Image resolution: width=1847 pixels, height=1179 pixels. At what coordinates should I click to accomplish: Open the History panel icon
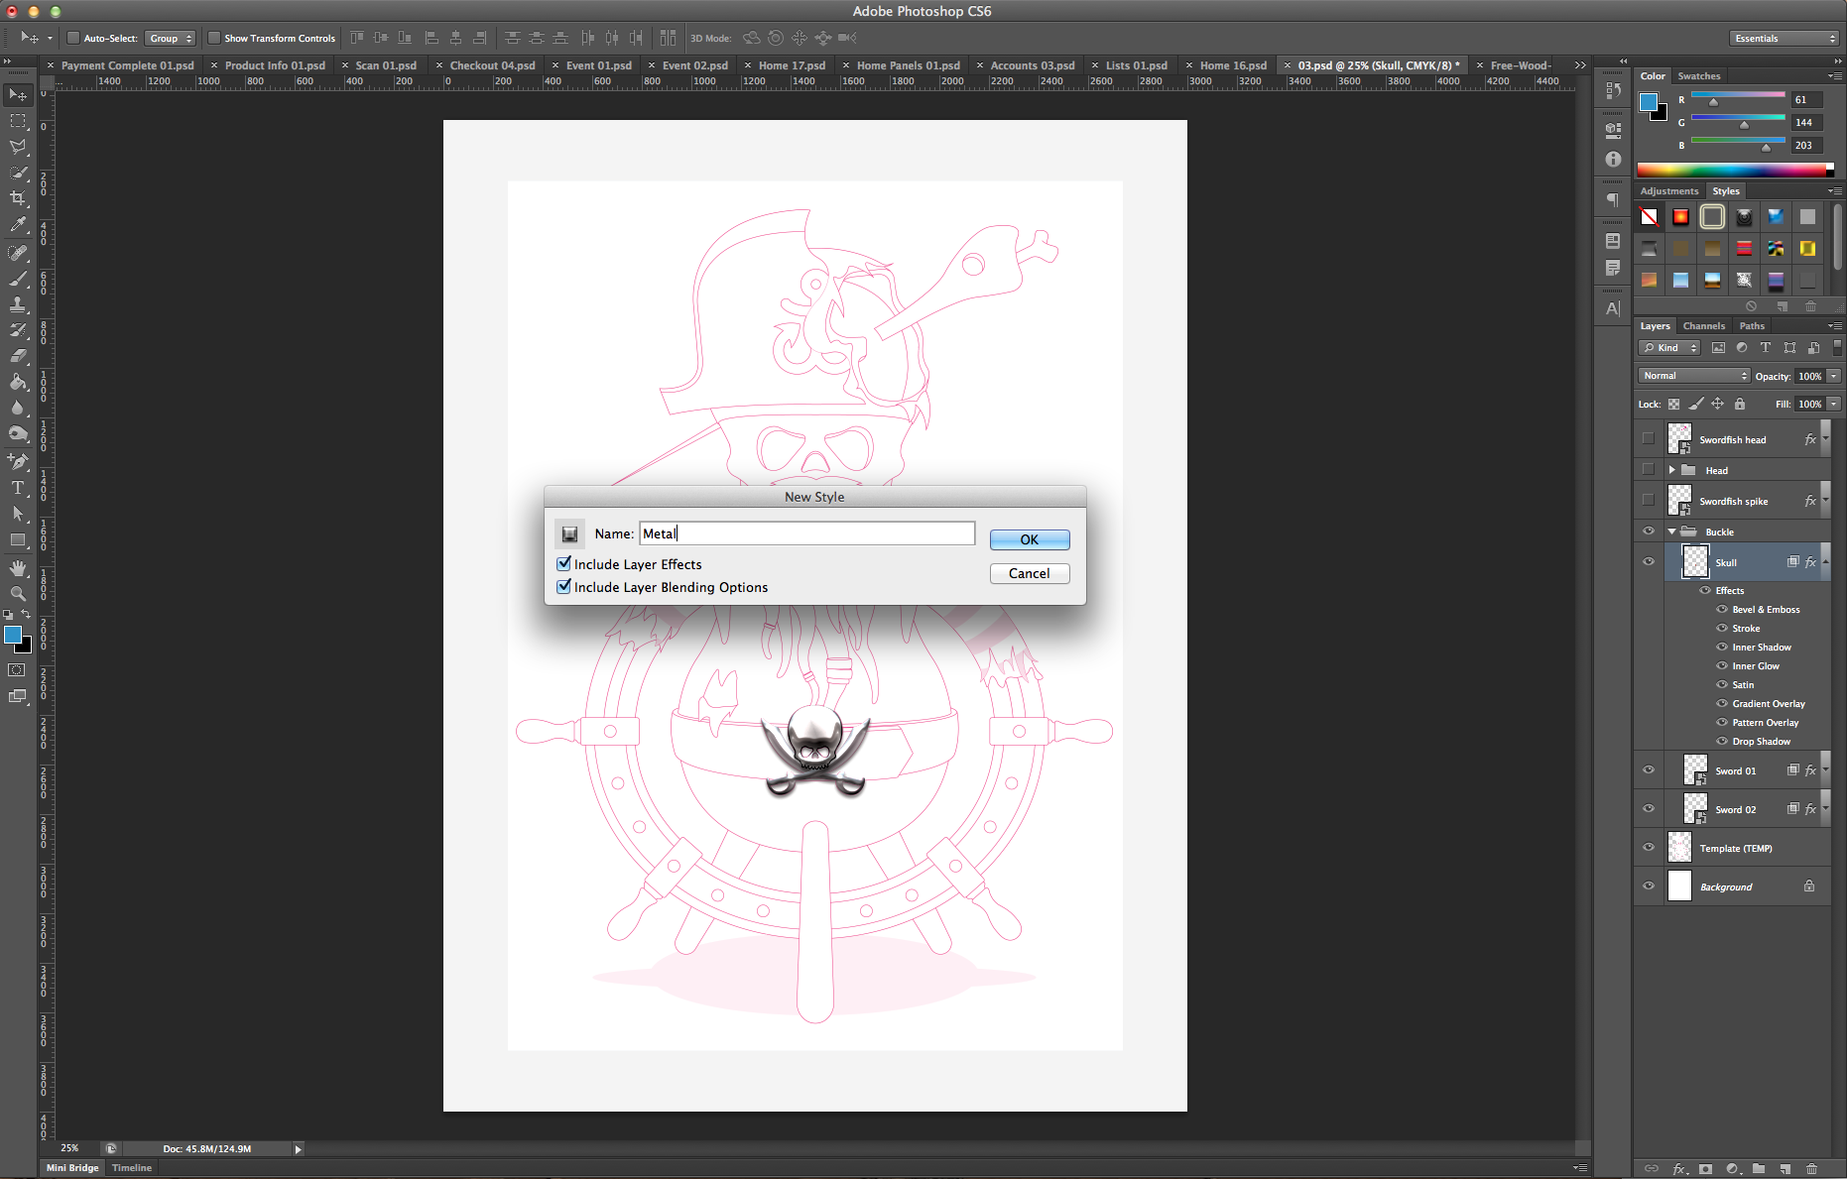click(x=1613, y=91)
